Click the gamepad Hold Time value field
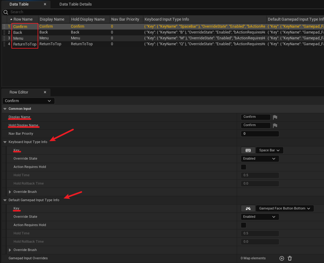Viewport: 324px width, 263px height. point(260,233)
